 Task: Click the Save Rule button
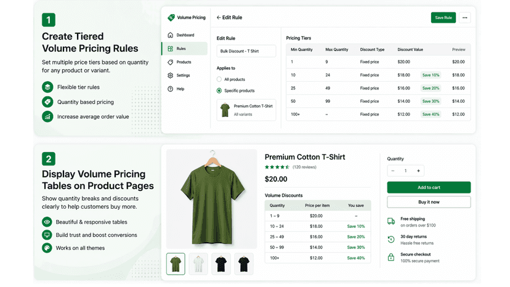[x=443, y=18]
